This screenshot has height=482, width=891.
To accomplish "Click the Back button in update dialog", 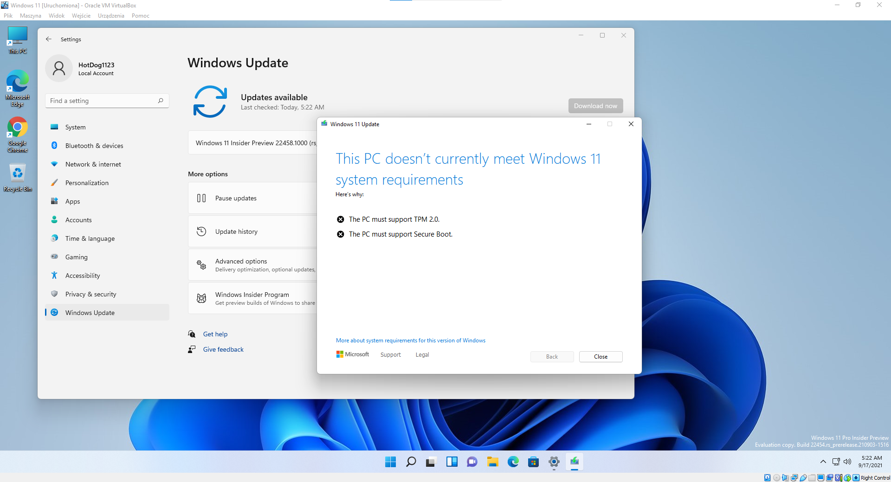I will (x=552, y=357).
